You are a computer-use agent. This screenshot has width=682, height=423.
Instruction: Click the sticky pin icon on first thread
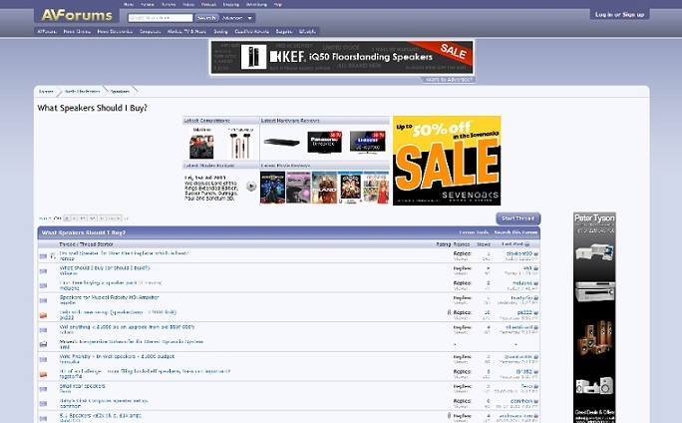tap(53, 255)
